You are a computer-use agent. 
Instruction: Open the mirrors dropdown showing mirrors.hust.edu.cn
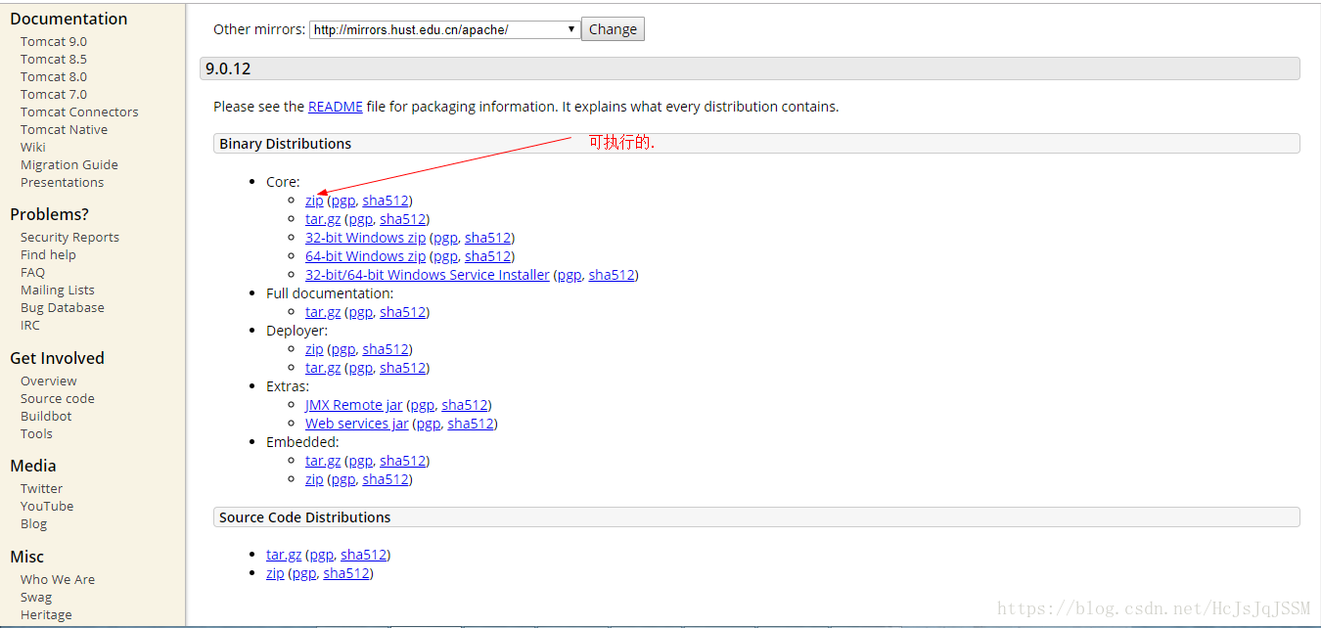pos(444,29)
